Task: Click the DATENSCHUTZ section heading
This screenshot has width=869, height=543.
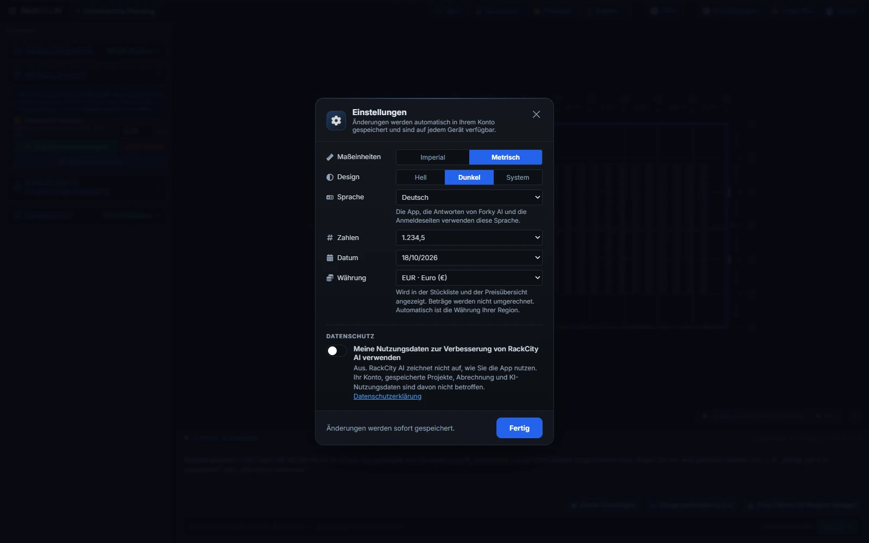Action: click(350, 337)
